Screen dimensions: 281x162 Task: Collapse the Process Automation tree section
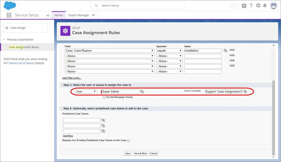(x=4, y=39)
